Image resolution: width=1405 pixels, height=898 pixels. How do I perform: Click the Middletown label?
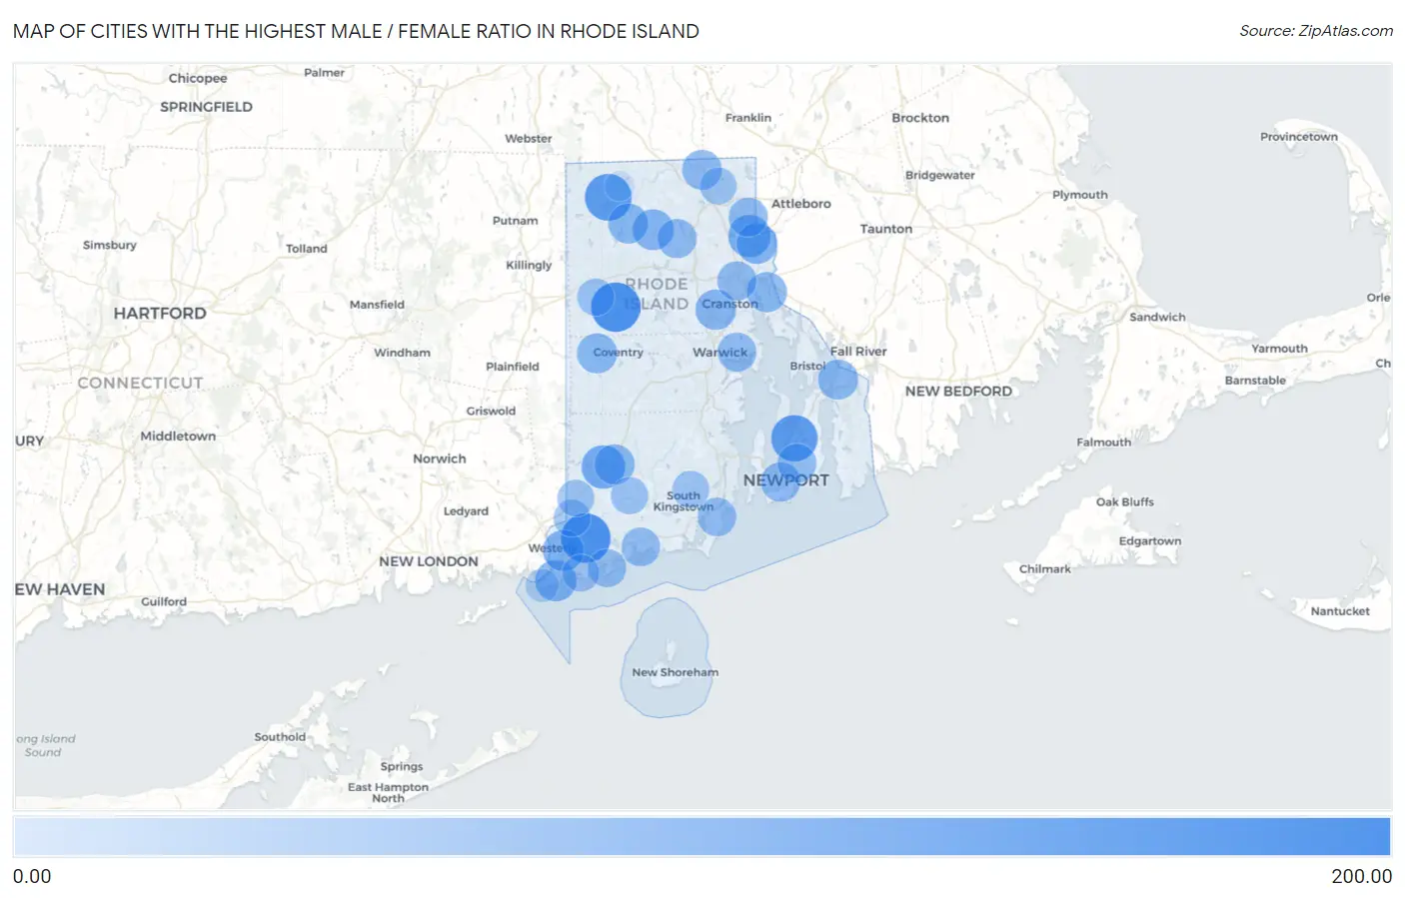178,437
